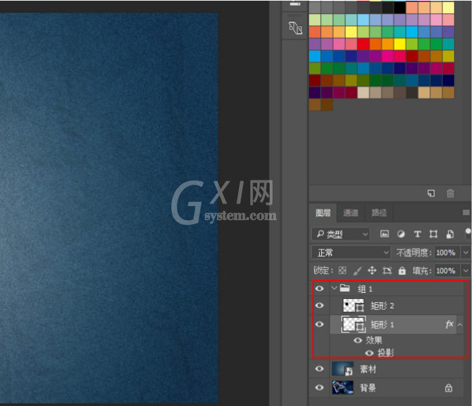Image resolution: width=473 pixels, height=406 pixels.
Task: Filter layers by smart object icon
Action: pyautogui.click(x=450, y=234)
